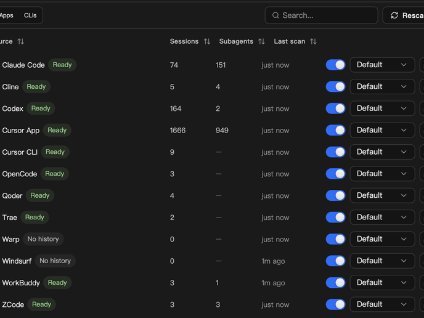Open the Trae Default dropdown
The image size is (424, 318).
click(382, 217)
